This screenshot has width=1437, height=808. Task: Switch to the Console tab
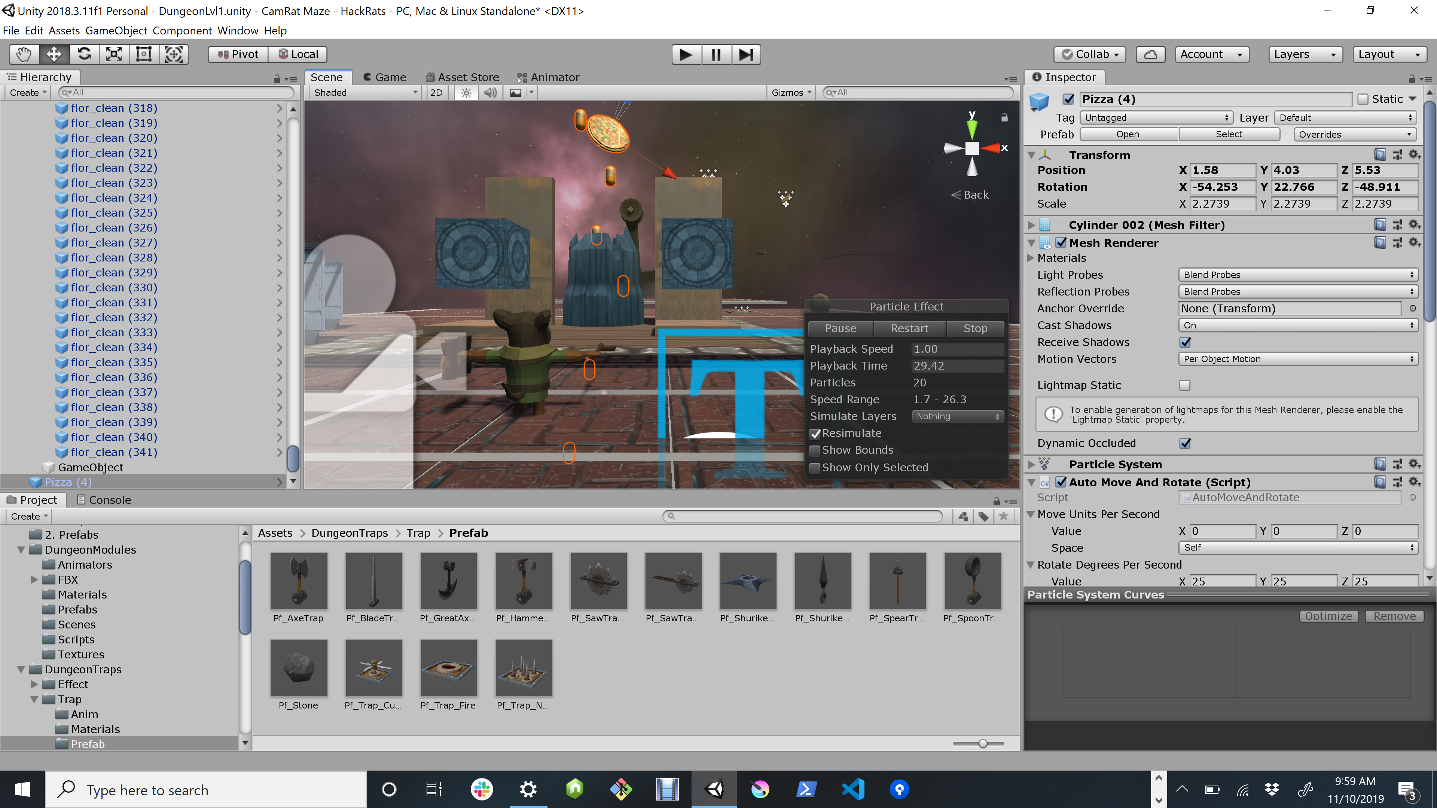click(x=104, y=500)
